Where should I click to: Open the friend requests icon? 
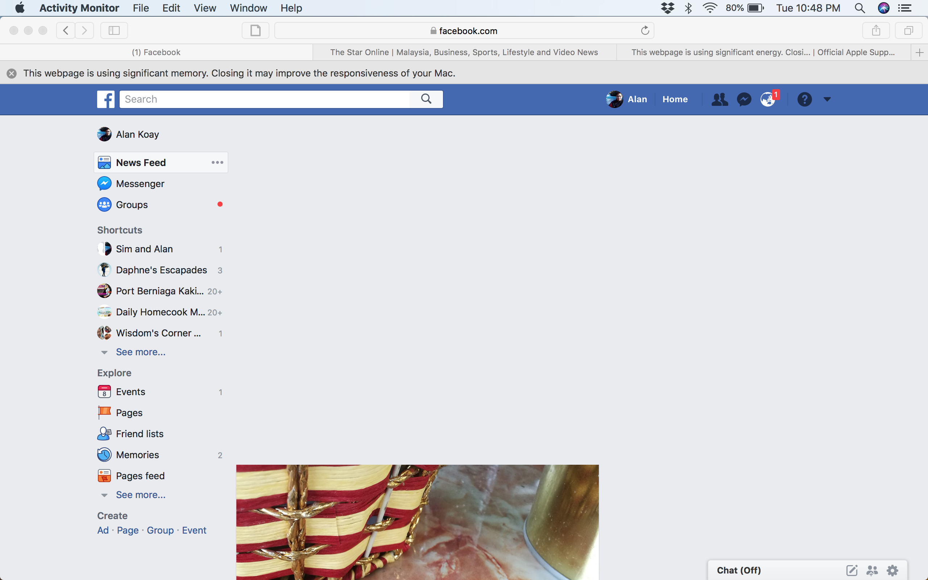[x=720, y=99]
